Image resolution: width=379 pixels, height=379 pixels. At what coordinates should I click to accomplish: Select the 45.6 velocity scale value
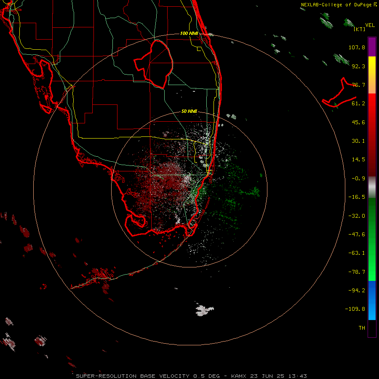click(x=358, y=122)
